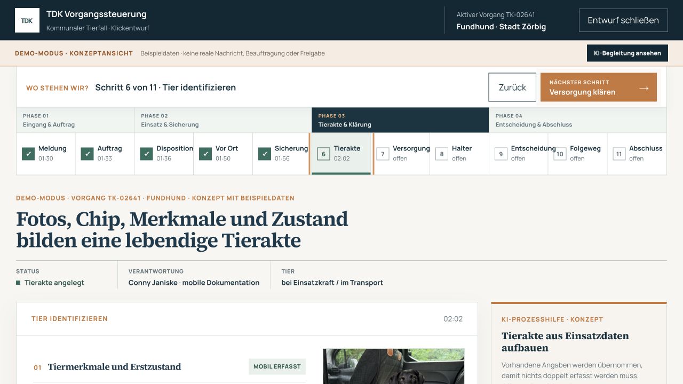The width and height of the screenshot is (683, 384).
Task: Advance to next step Versorgung klären
Action: click(x=599, y=87)
